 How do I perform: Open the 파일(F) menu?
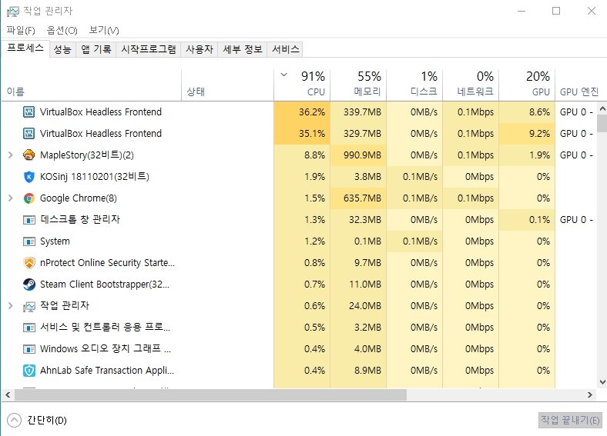point(21,30)
